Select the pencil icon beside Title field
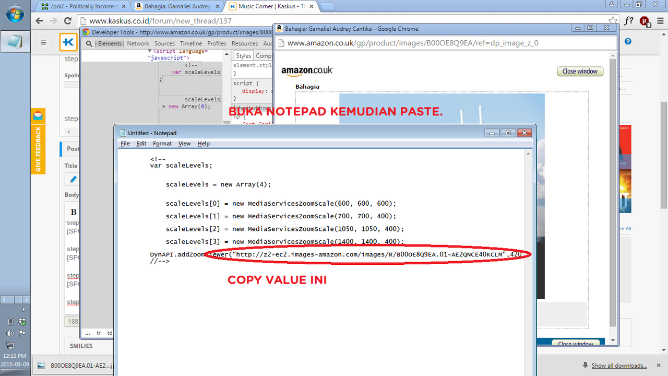The image size is (668, 376). (73, 179)
